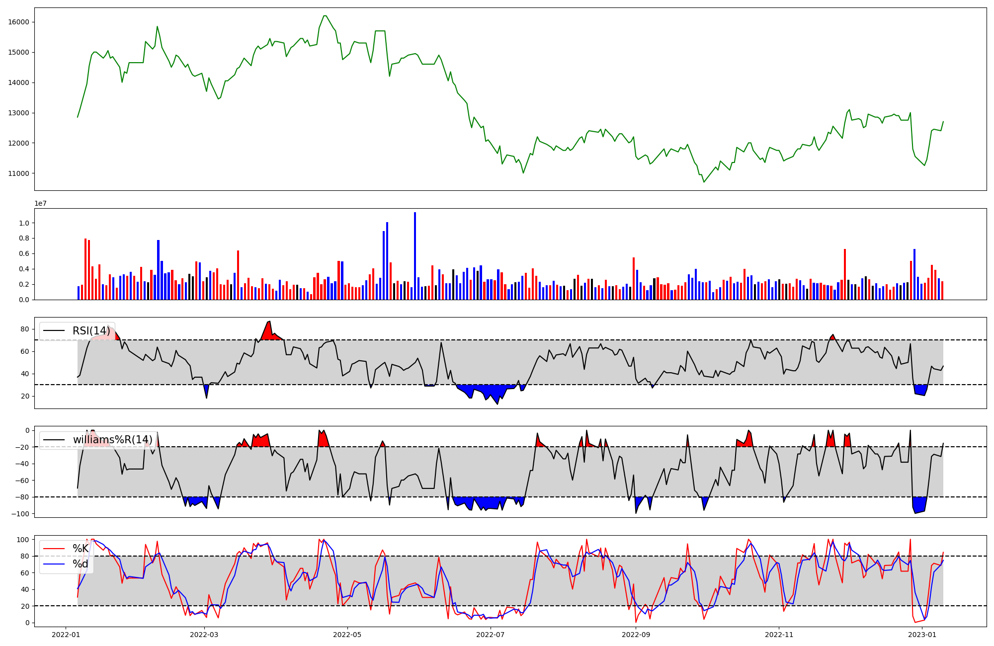Screen dimensions: 994x646
Task: Click the 2023-01 x-axis tick label
Action: coord(922,635)
